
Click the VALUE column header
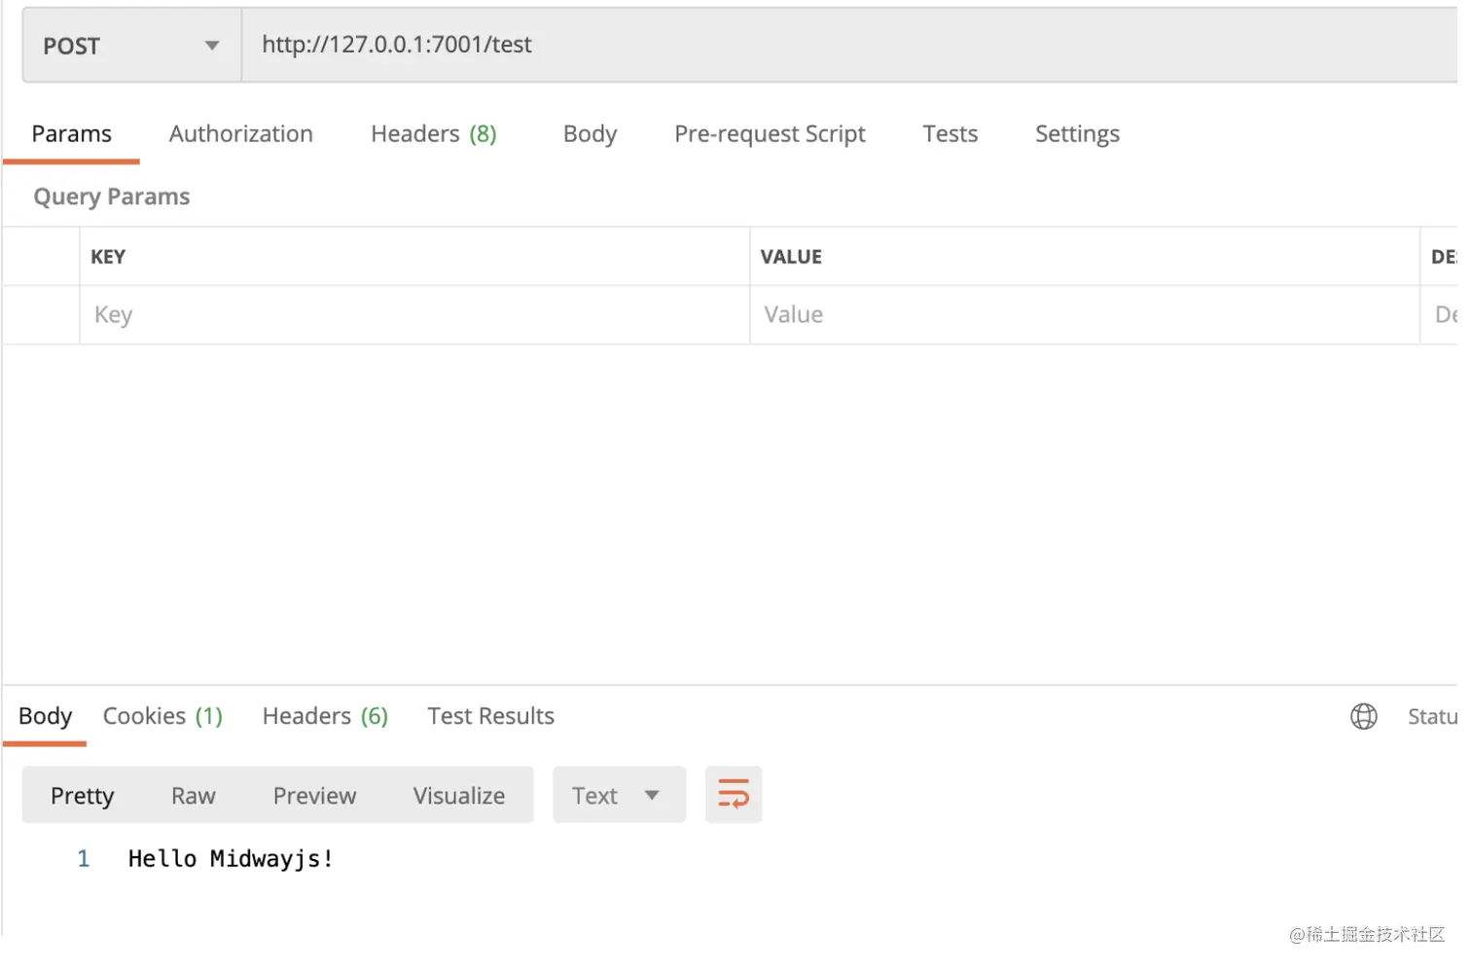click(791, 258)
